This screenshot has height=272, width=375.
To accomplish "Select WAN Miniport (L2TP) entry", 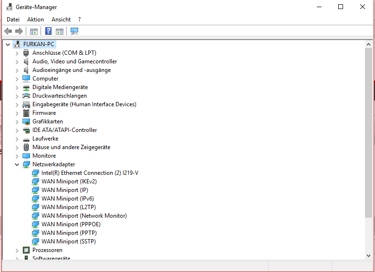I will 68,207.
